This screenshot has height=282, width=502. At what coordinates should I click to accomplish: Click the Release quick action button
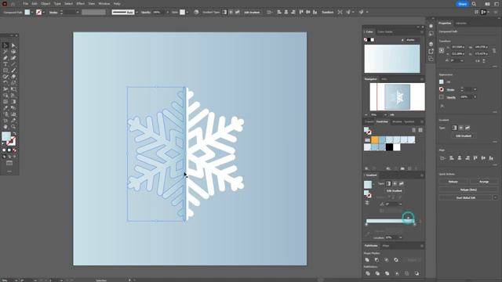(x=453, y=182)
